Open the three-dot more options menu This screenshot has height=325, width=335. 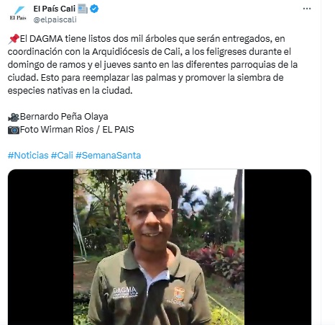307,9
